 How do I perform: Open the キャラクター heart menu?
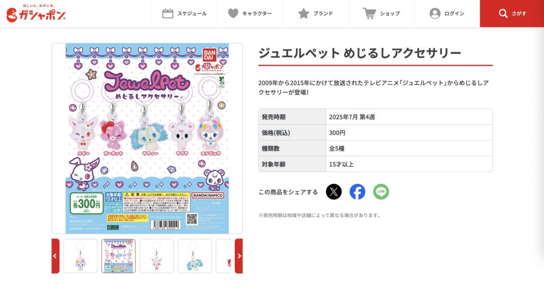click(x=250, y=13)
